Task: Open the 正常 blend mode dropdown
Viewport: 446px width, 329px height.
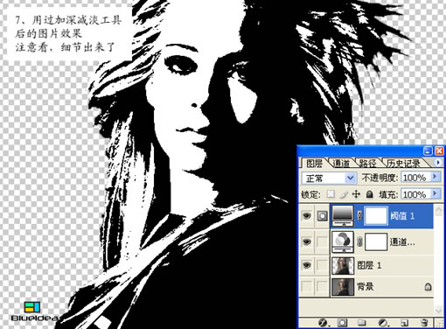Action: tap(329, 178)
